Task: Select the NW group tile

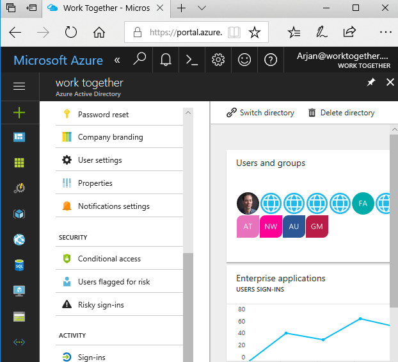Action: (x=271, y=226)
